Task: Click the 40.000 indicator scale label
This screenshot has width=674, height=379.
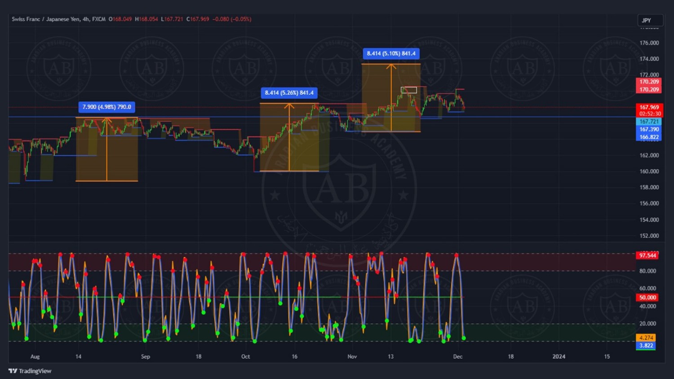Action: tap(647, 306)
